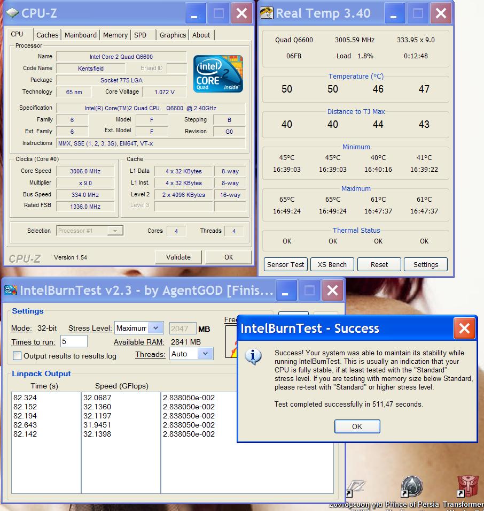Click the Times to run input field
This screenshot has width=484, height=511.
(x=74, y=341)
